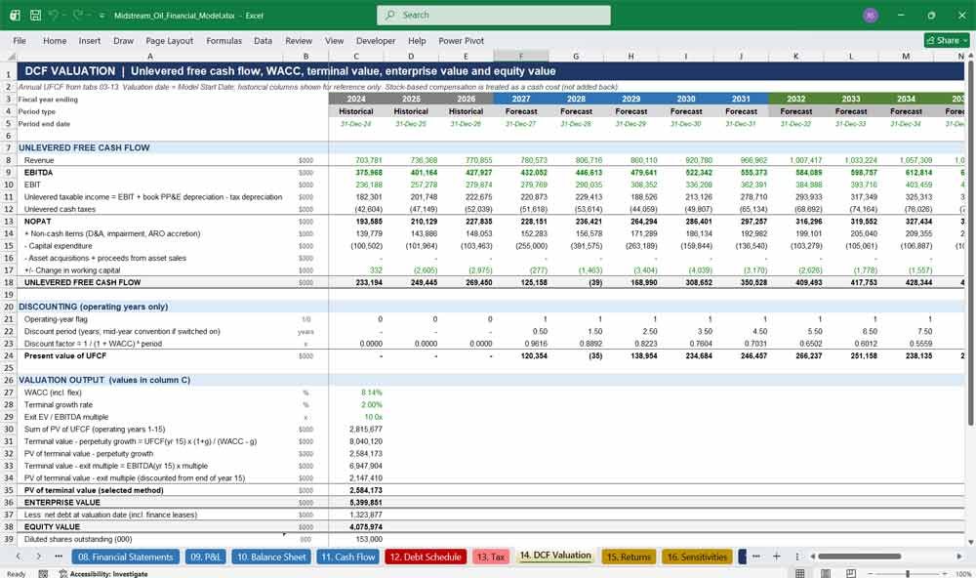Select the Enterprise Value 5,399,851 cell

click(x=356, y=502)
